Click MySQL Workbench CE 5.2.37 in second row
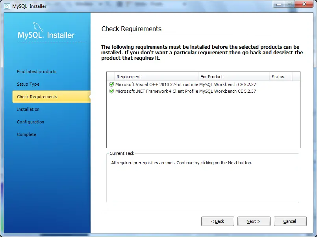The image size is (317, 237). click(x=228, y=91)
